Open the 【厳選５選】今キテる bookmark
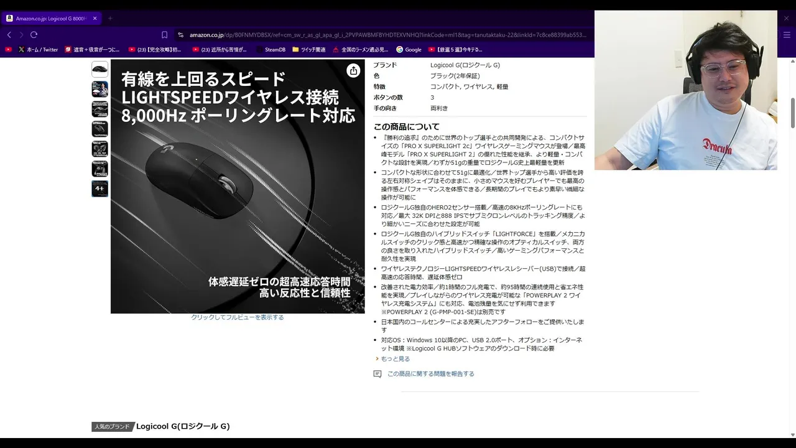This screenshot has height=448, width=796. pyautogui.click(x=456, y=49)
